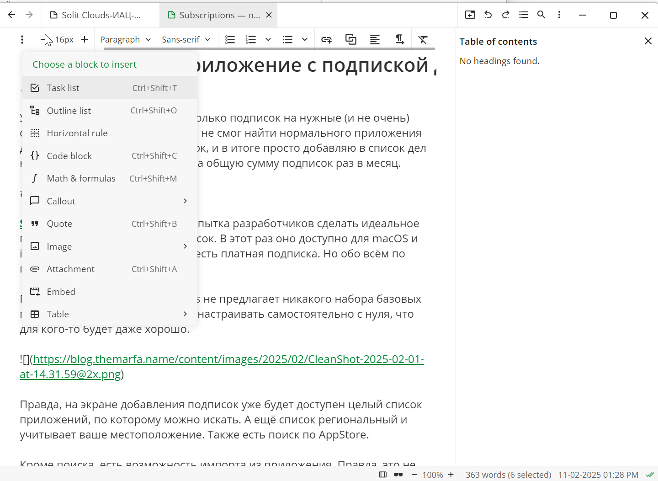Undo the last edit
The height and width of the screenshot is (481, 658).
[x=488, y=15]
